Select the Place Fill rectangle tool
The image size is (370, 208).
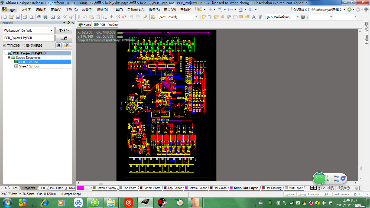coord(241,17)
